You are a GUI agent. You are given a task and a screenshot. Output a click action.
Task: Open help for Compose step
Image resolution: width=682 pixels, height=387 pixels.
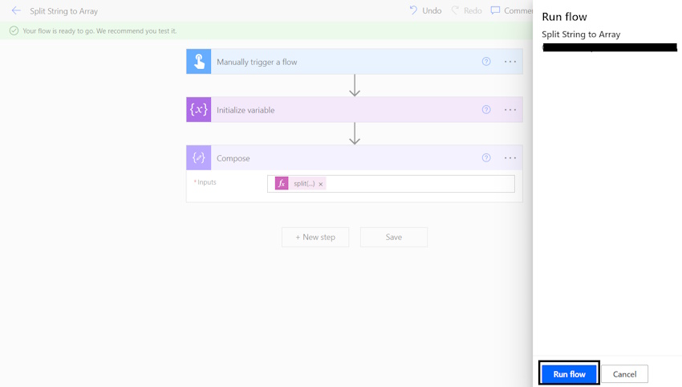coord(486,157)
